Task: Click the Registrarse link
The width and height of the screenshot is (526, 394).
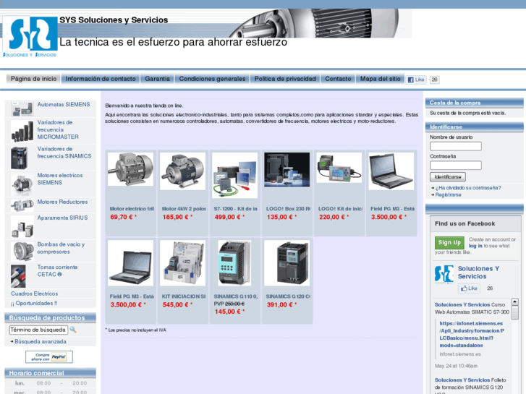Action: (x=448, y=194)
